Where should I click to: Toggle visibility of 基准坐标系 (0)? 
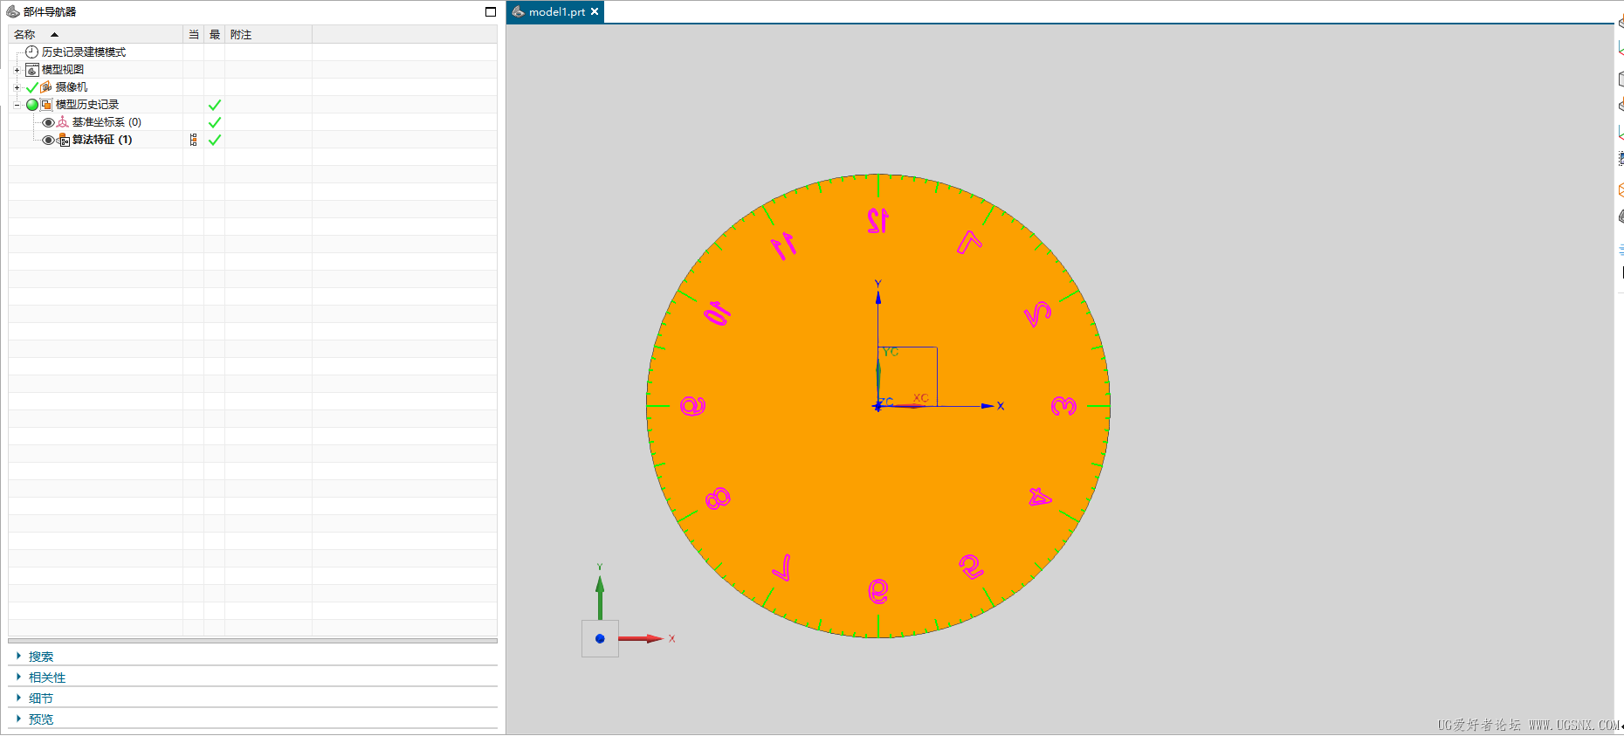(48, 122)
